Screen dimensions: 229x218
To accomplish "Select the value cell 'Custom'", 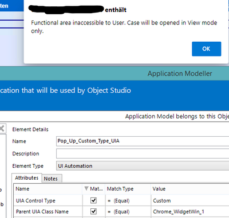I will pyautogui.click(x=190, y=201).
